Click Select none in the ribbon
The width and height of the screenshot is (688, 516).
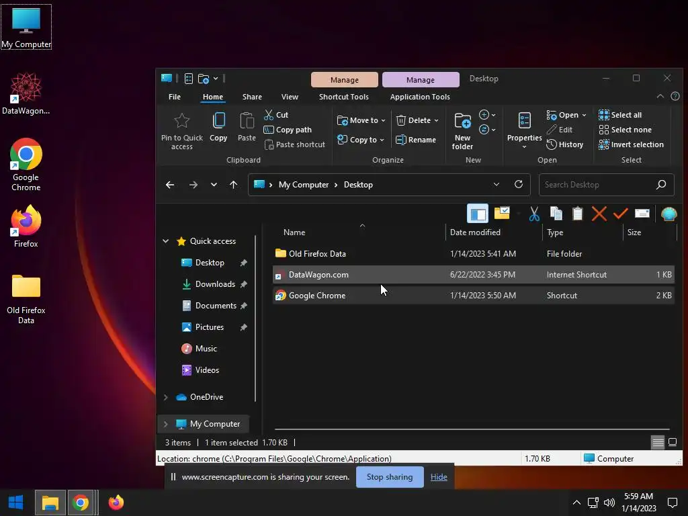pyautogui.click(x=625, y=130)
